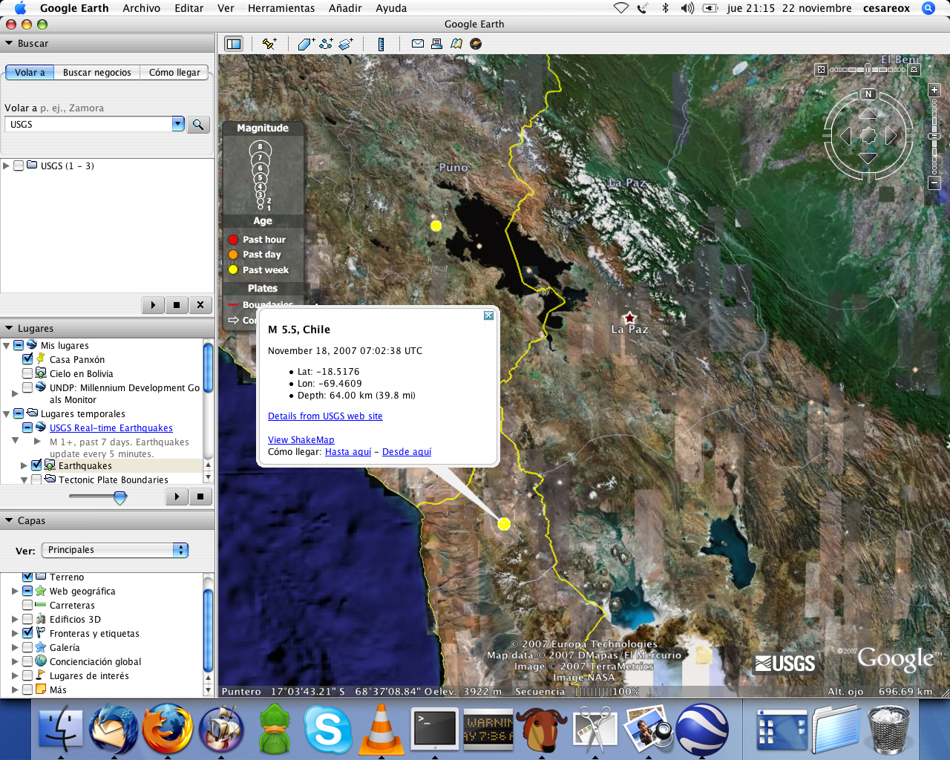The image size is (950, 760).
Task: Toggle the USGS (1 - 3) result checkbox
Action: tap(19, 166)
